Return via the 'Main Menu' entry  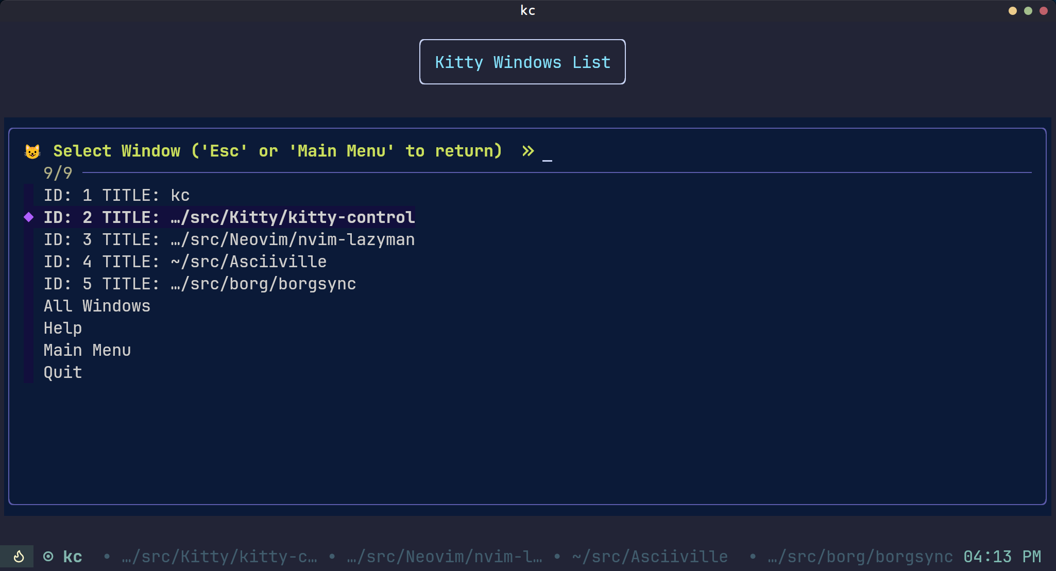click(x=87, y=350)
